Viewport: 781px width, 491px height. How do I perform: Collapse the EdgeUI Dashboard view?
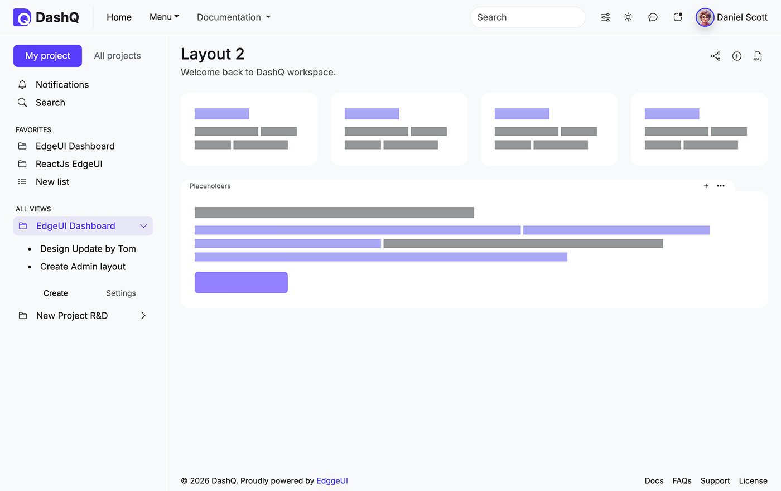coord(143,226)
